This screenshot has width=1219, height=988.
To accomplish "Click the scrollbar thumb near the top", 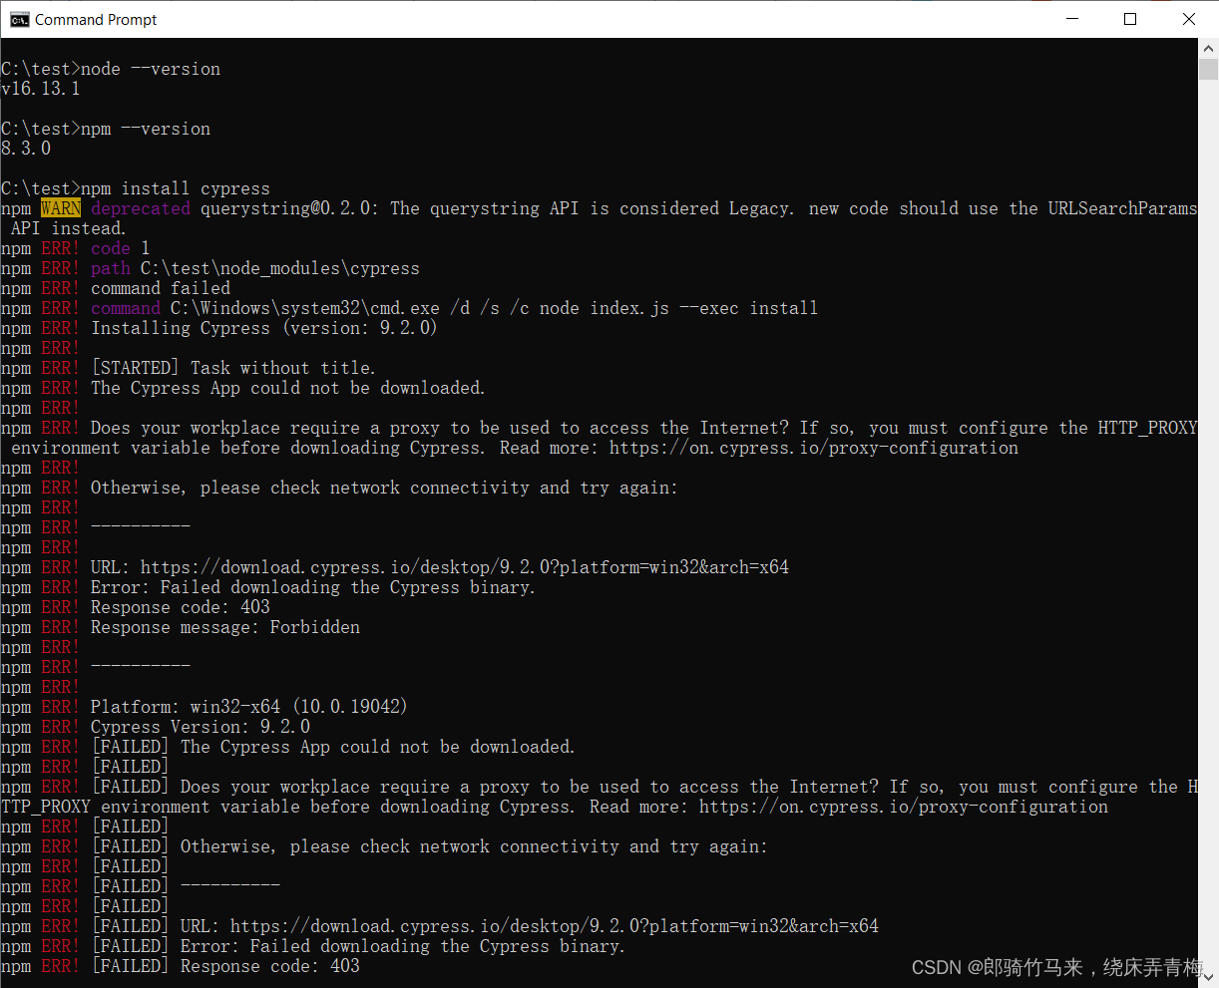I will [x=1208, y=70].
